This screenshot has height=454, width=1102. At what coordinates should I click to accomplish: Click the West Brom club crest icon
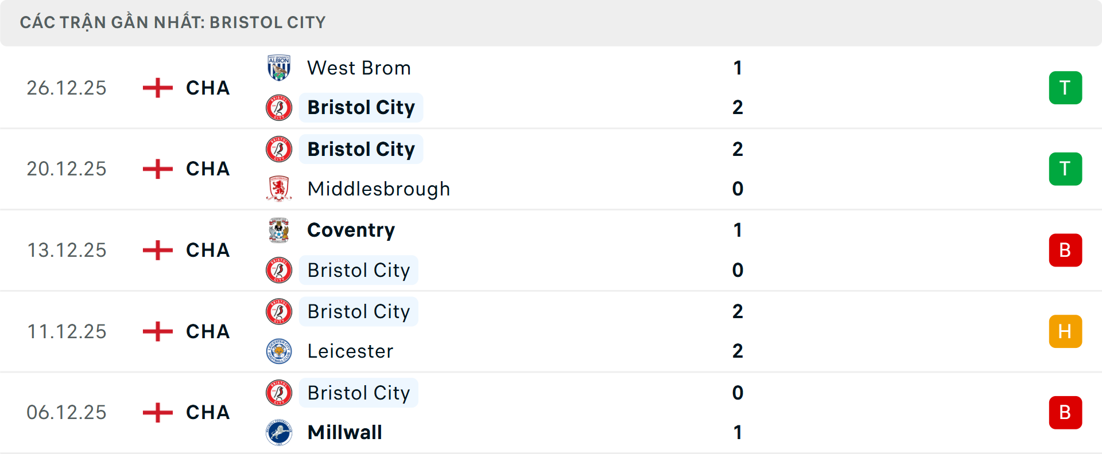click(279, 68)
